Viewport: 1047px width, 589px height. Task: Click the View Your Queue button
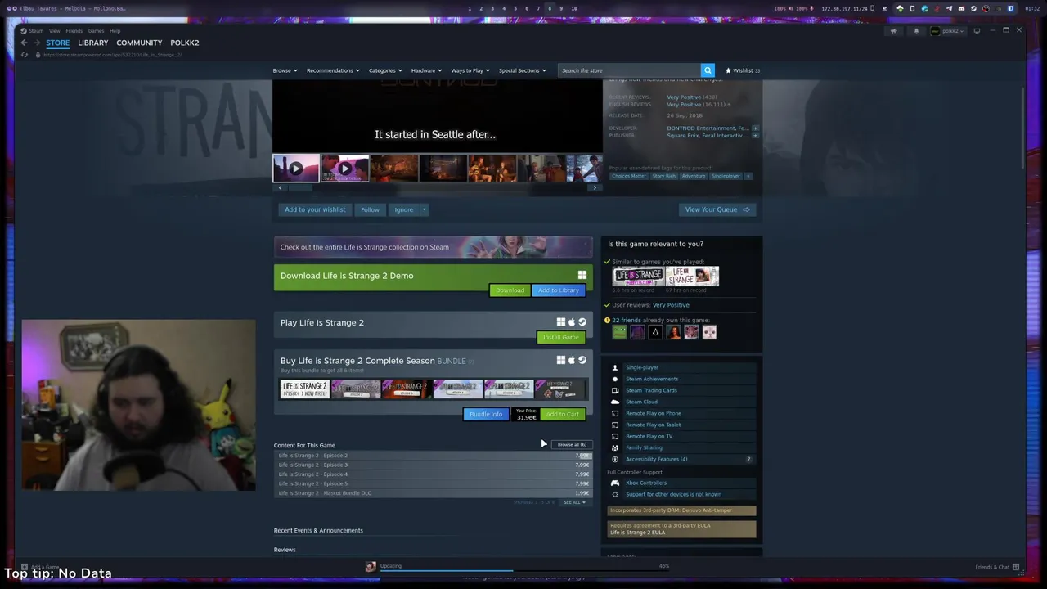click(717, 209)
